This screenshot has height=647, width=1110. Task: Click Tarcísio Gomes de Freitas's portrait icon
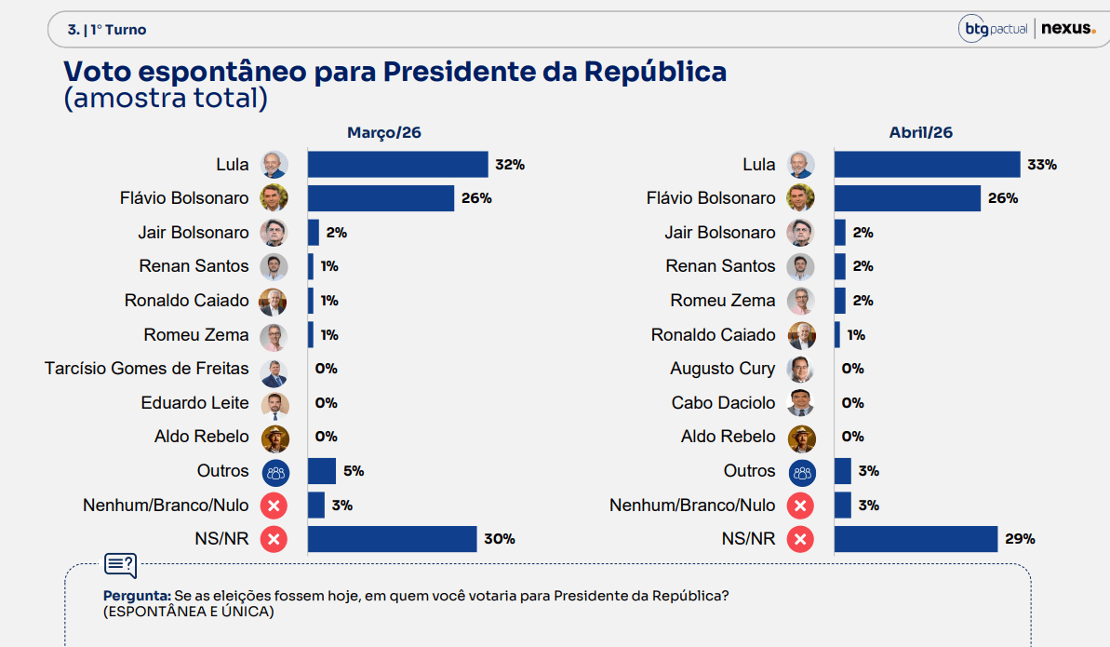[x=274, y=369]
